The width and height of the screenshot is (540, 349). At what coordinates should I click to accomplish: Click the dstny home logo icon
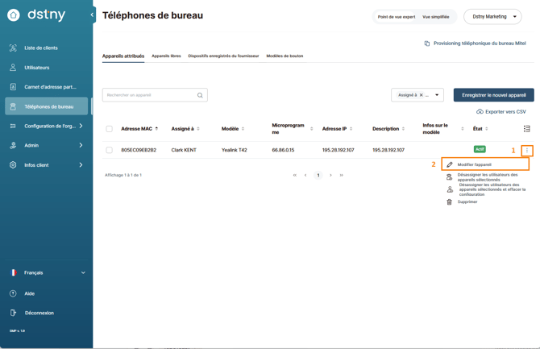(x=14, y=15)
